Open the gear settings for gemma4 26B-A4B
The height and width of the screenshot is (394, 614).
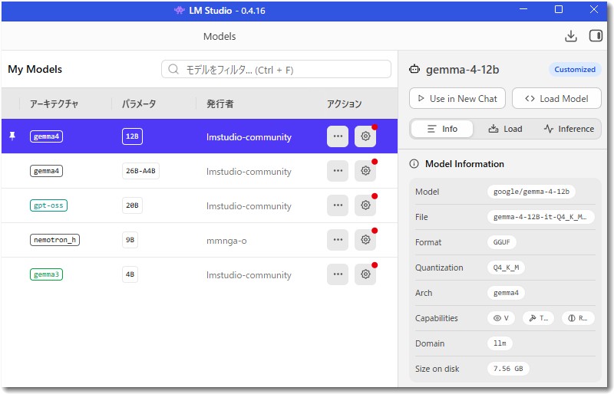pyautogui.click(x=365, y=171)
